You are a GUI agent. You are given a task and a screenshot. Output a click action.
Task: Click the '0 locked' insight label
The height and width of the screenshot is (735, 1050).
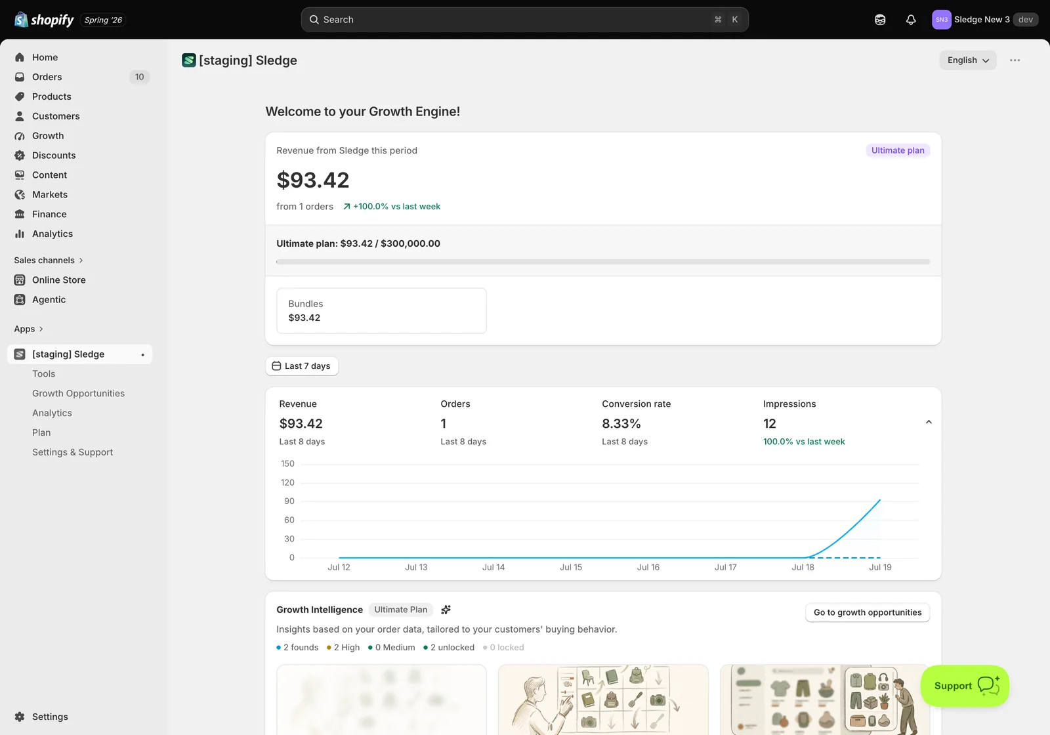pyautogui.click(x=503, y=648)
